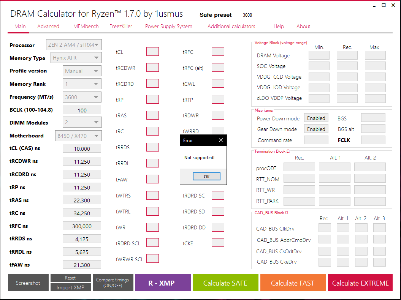Expand Memory Rank dropdown
The height and width of the screenshot is (300, 401).
tap(82, 84)
